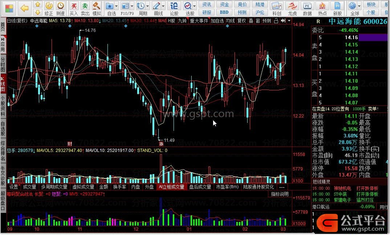Click the yellow up arrow icon
Viewport: 391px width, 235px height.
pyautogui.click(x=37, y=4)
